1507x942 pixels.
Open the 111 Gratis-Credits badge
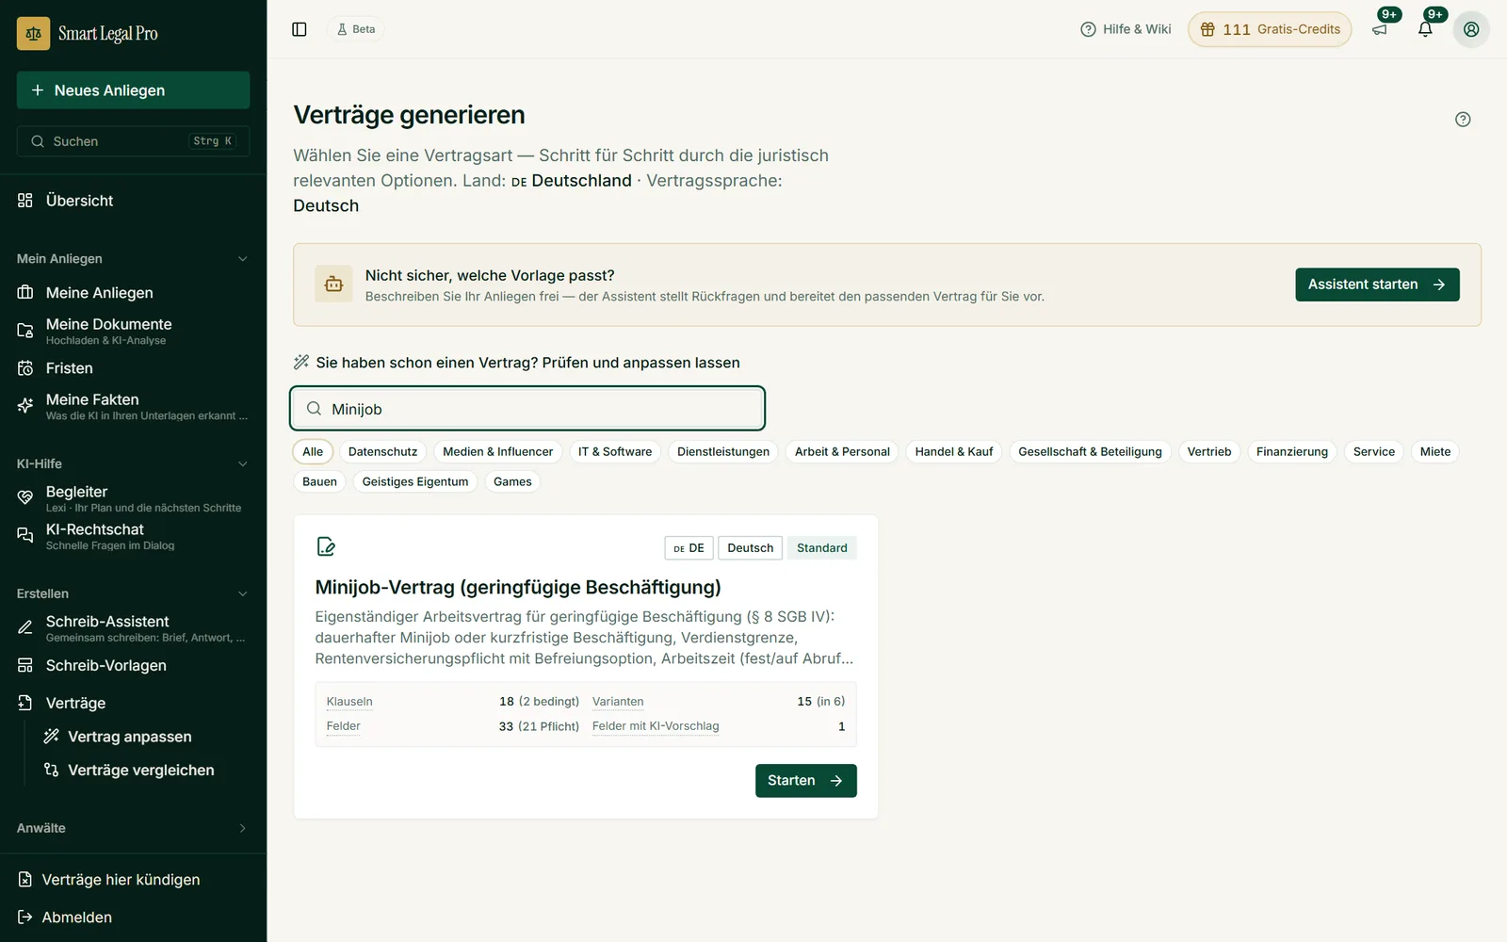(x=1270, y=29)
